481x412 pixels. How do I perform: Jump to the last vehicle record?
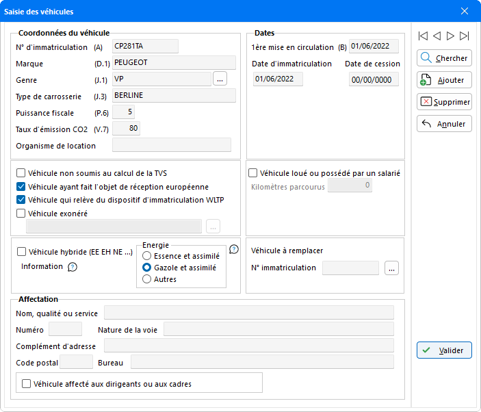click(x=465, y=36)
